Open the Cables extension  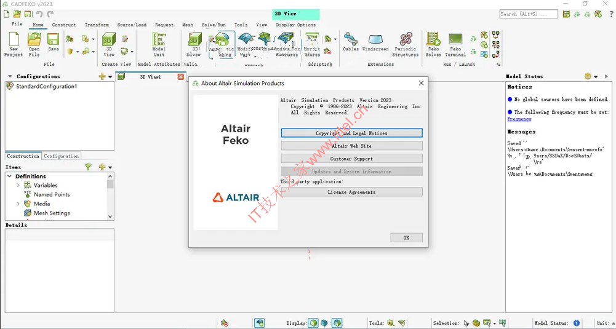350,42
